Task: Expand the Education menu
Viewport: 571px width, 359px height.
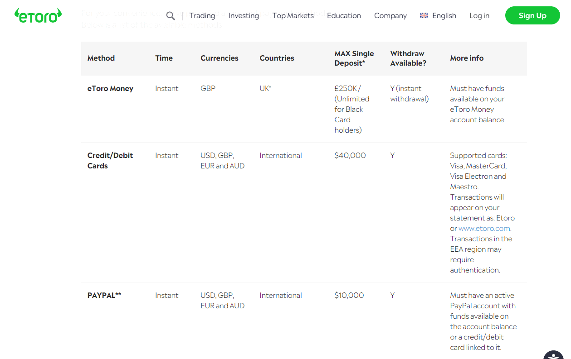Action: pyautogui.click(x=344, y=15)
